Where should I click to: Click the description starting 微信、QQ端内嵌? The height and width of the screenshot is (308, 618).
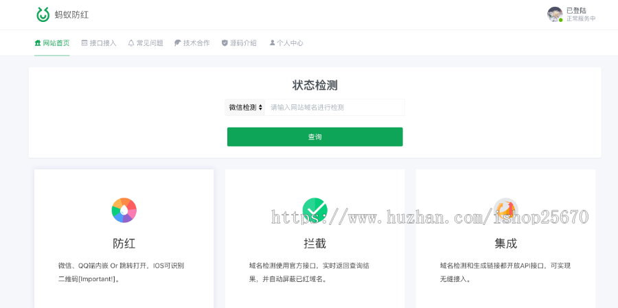pyautogui.click(x=121, y=272)
